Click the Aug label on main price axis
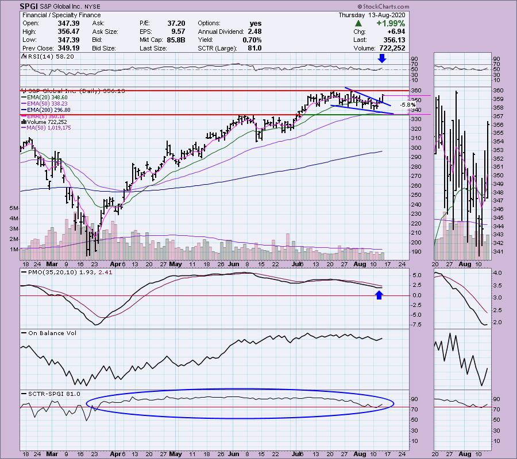Viewport: 517px width, 459px height. pos(360,264)
